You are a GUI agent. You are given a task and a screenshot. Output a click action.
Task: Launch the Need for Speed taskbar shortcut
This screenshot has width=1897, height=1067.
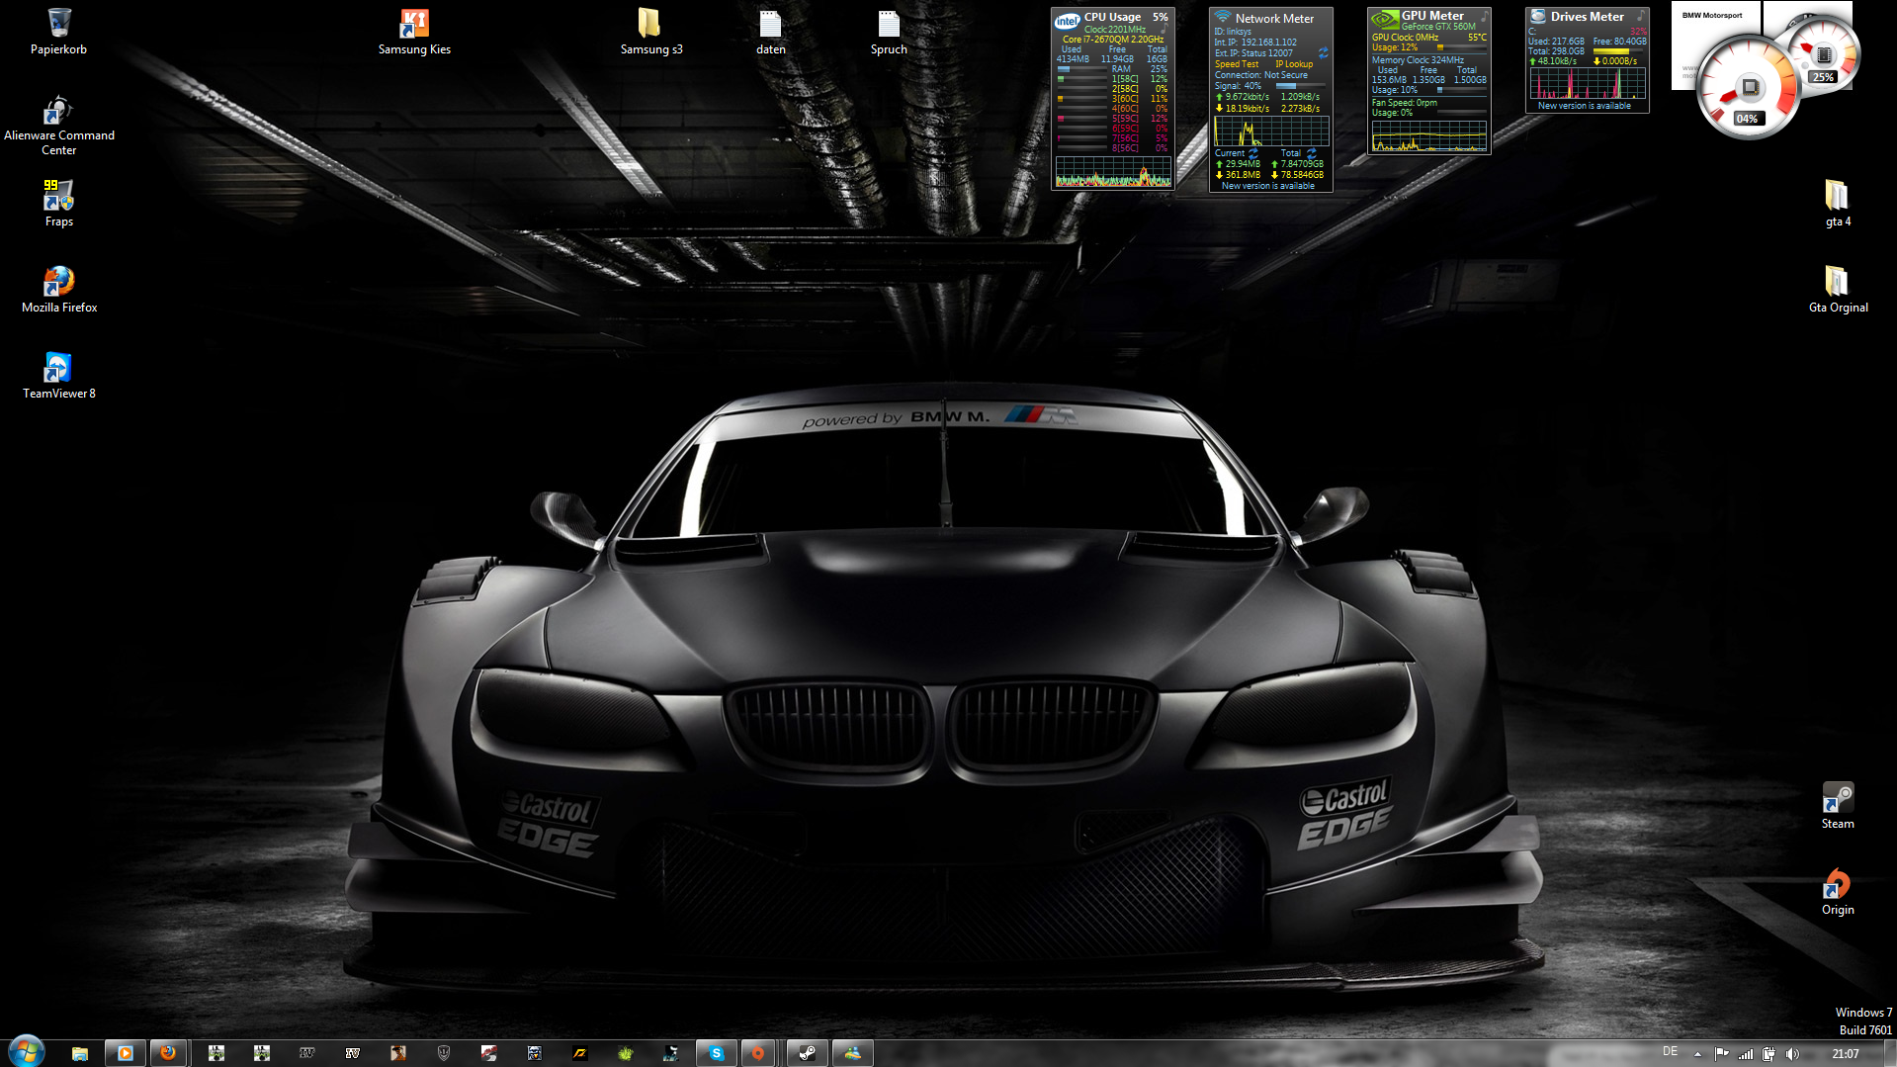coord(580,1053)
